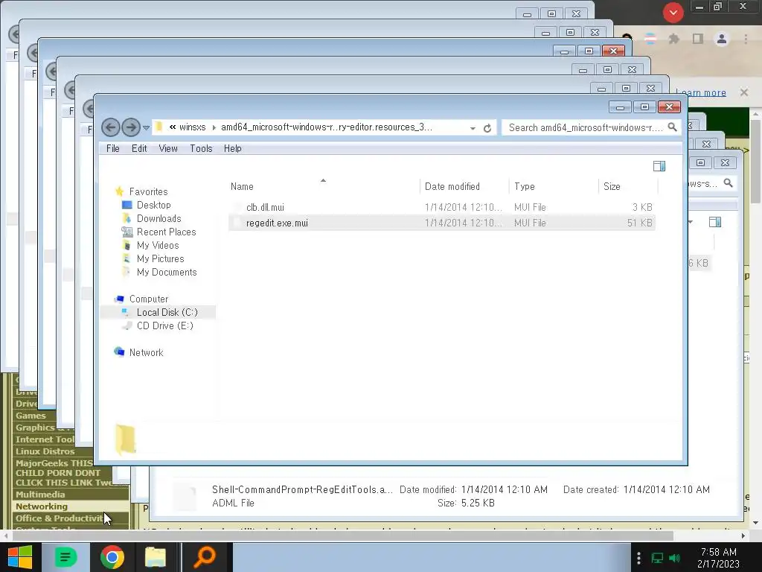Open Recent Places in Favorites
The image size is (762, 572).
166,232
